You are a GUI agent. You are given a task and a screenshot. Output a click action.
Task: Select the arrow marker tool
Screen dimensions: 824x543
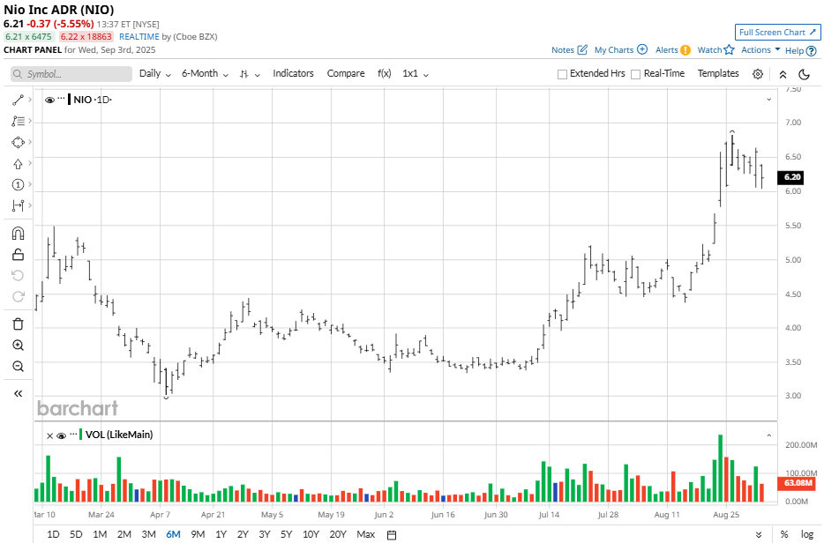[x=18, y=164]
